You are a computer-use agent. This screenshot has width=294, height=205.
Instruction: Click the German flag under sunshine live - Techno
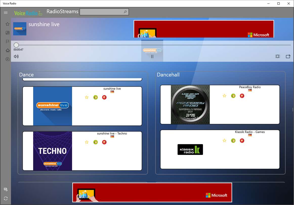point(112,137)
